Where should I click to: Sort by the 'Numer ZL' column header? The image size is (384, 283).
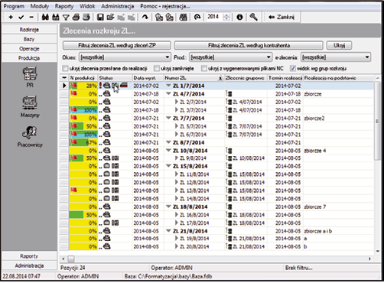[194, 78]
